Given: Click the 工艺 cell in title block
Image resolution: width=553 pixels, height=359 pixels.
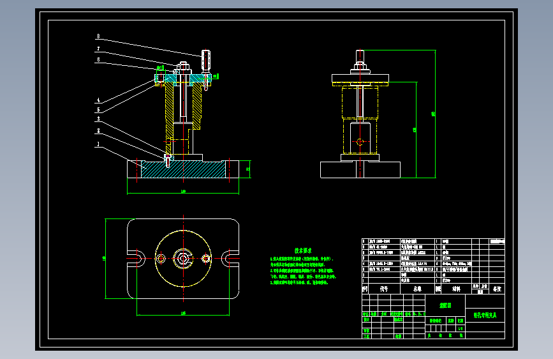Looking at the screenshot, I should point(366,337).
